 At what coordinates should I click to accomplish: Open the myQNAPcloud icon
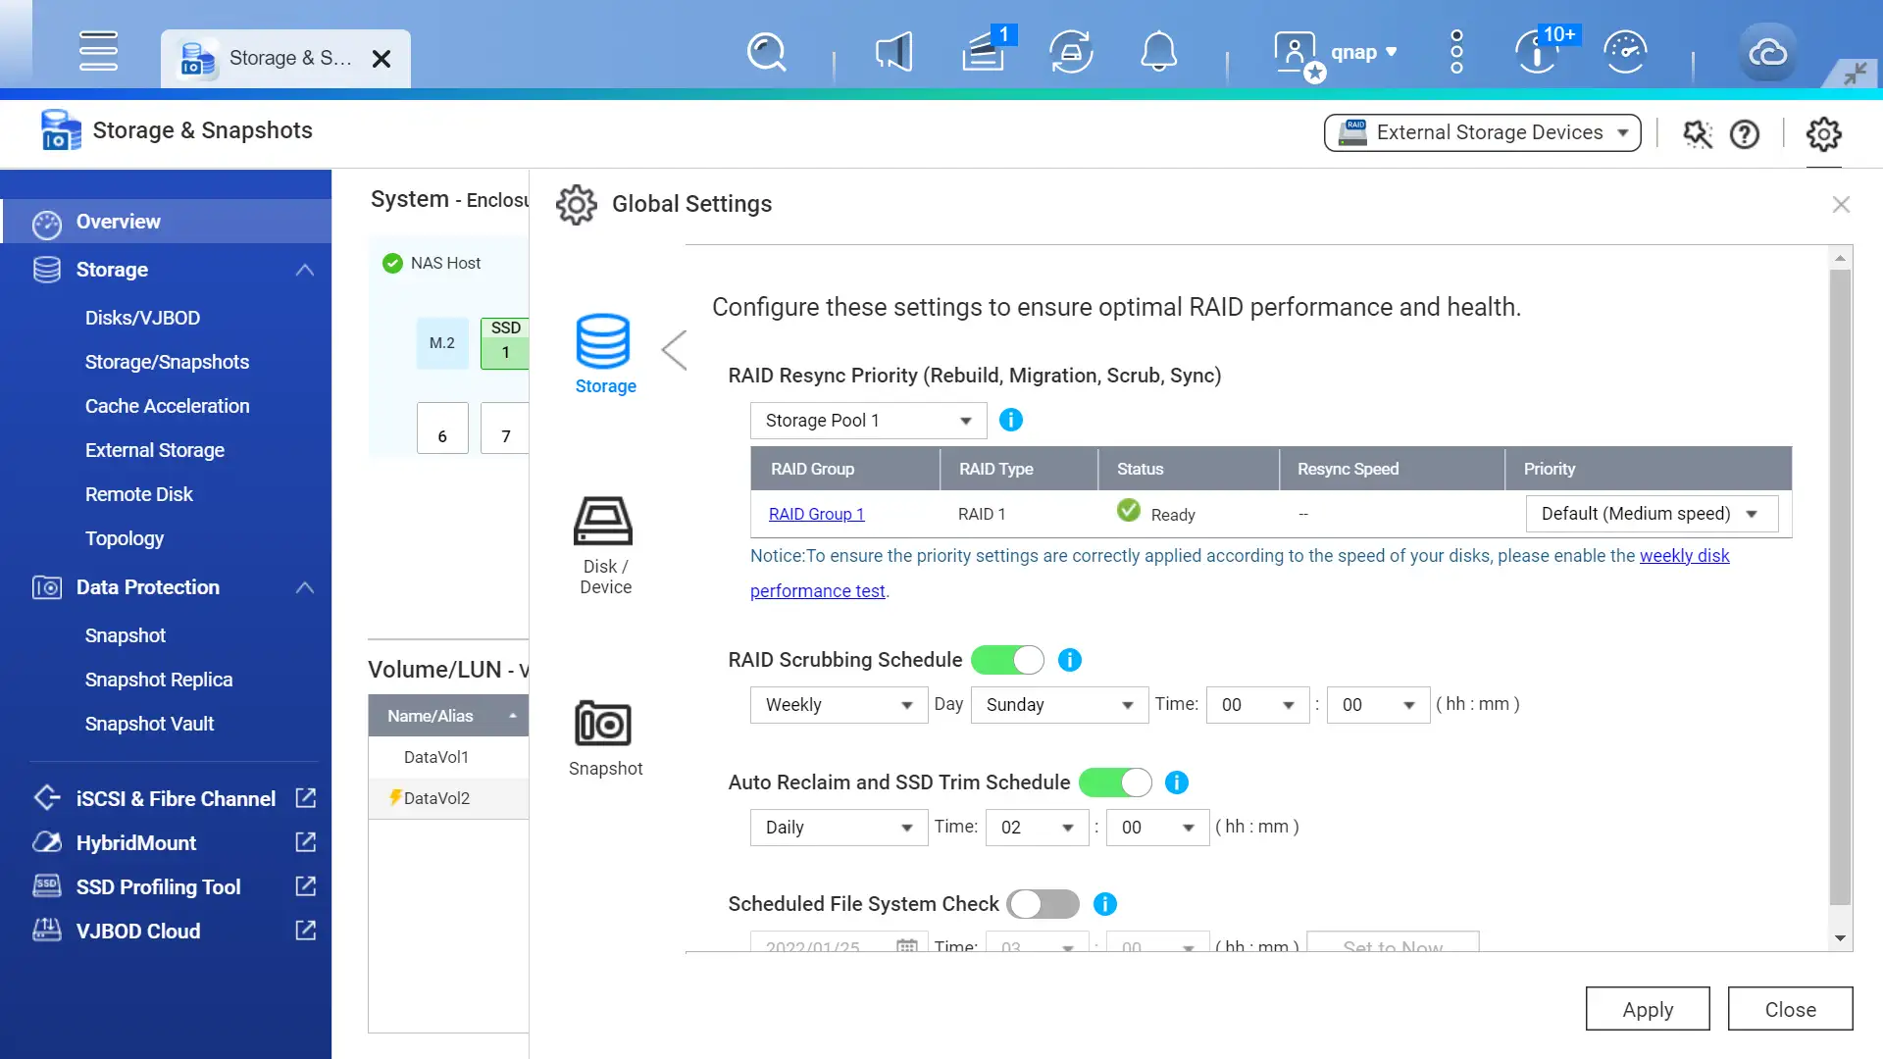[1766, 52]
